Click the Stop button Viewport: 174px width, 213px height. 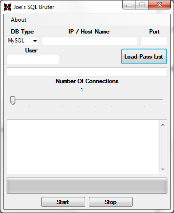[x=111, y=202]
